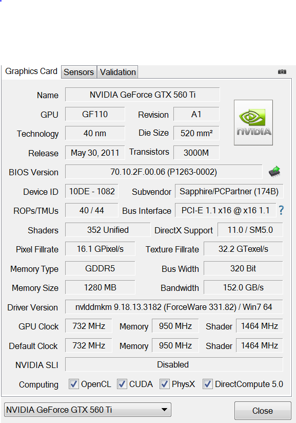The width and height of the screenshot is (296, 423).
Task: Click the Transistors field 3000M
Action: point(196,153)
